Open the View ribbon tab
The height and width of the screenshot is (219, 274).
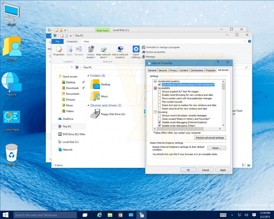click(86, 41)
